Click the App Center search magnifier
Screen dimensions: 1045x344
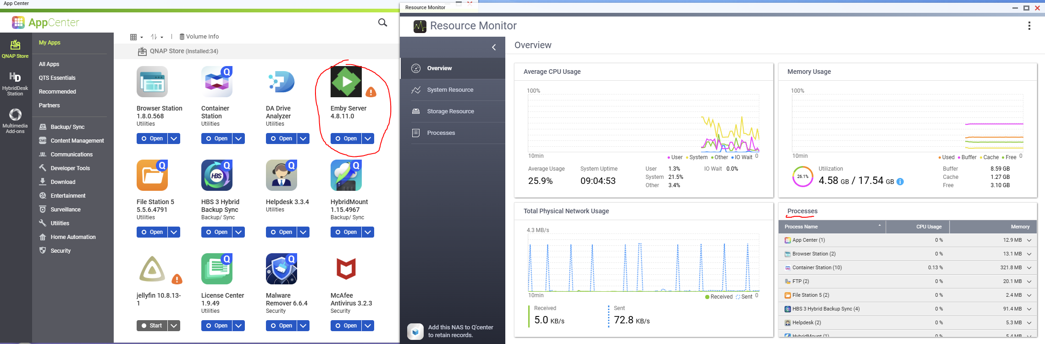point(382,22)
